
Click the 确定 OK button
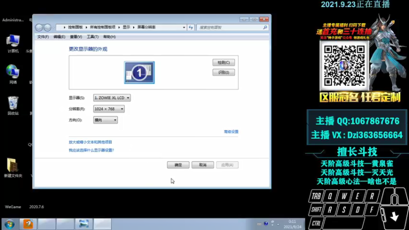pyautogui.click(x=178, y=165)
